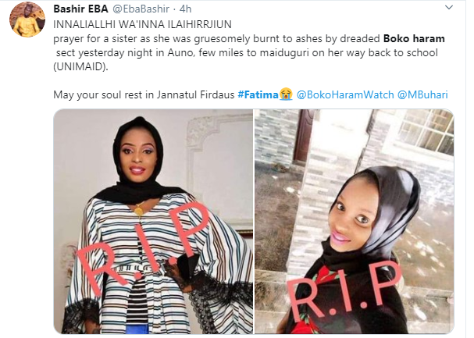Click the (UNIMAID) text in the tweet
Image resolution: width=474 pixels, height=338 pixels.
(80, 67)
